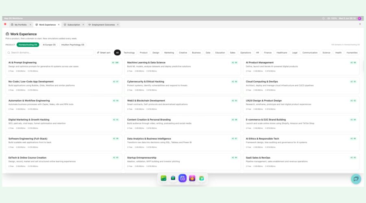Open Web3 & Blockchain Development card
366x203 pixels.
coord(183,105)
